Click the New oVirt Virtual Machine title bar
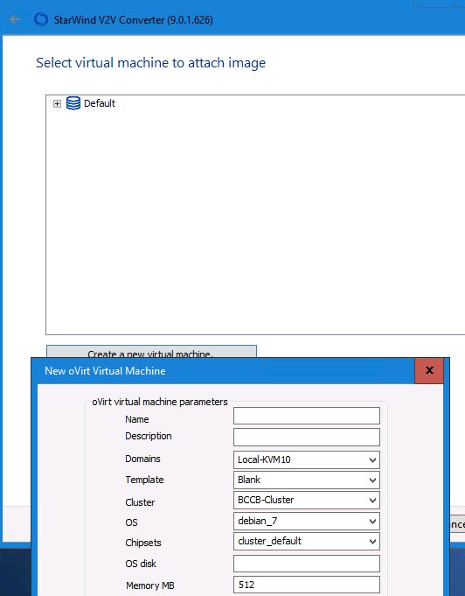465x596 pixels. pos(224,371)
